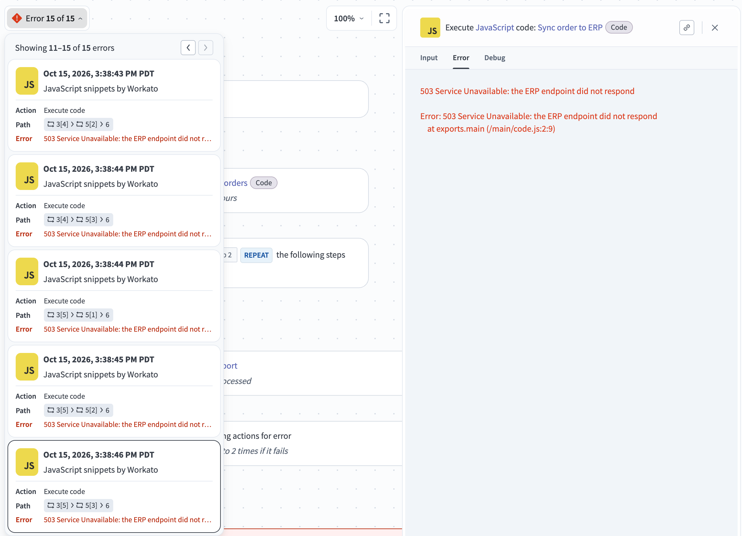Switch to the Debug tab

coord(494,58)
